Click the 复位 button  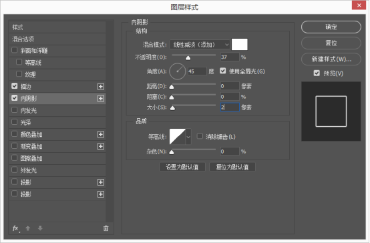[331, 43]
